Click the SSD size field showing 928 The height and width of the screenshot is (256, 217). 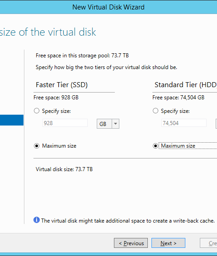[x=65, y=123]
